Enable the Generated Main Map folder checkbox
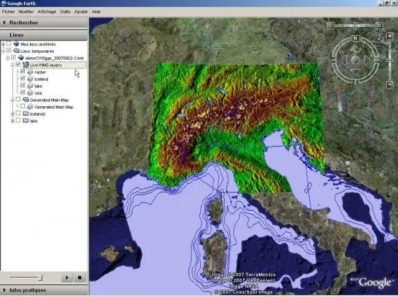This screenshot has height=297, width=398. [x=18, y=99]
